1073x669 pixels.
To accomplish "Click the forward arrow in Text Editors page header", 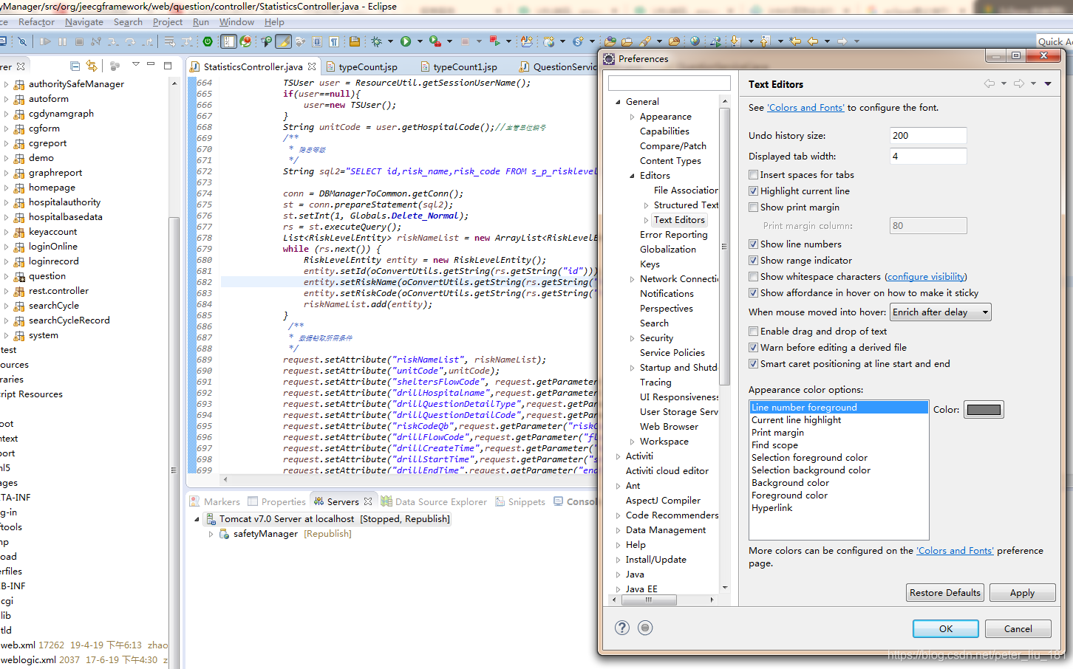I will [x=1018, y=83].
